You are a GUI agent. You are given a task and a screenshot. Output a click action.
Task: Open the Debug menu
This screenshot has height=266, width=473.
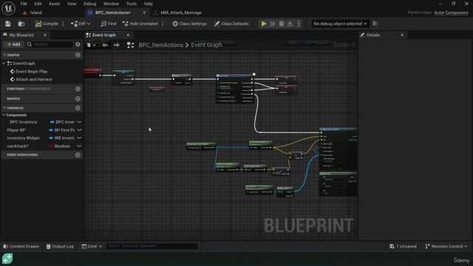click(89, 4)
